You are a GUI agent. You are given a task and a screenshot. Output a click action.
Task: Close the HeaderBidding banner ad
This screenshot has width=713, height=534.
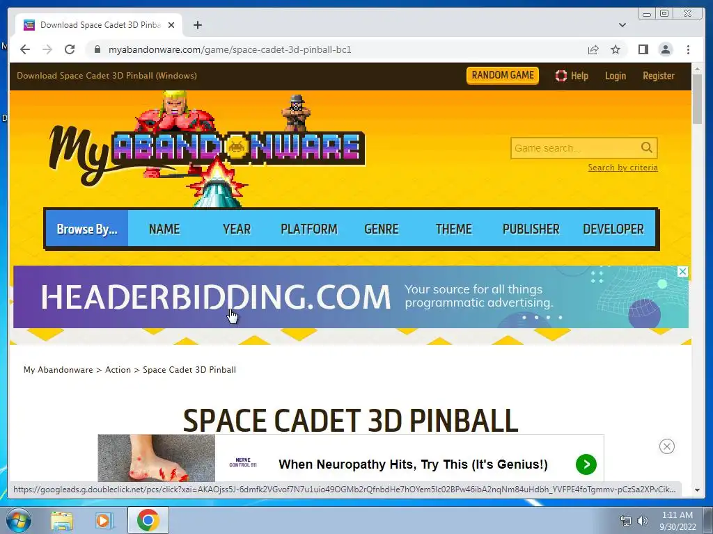tap(682, 272)
